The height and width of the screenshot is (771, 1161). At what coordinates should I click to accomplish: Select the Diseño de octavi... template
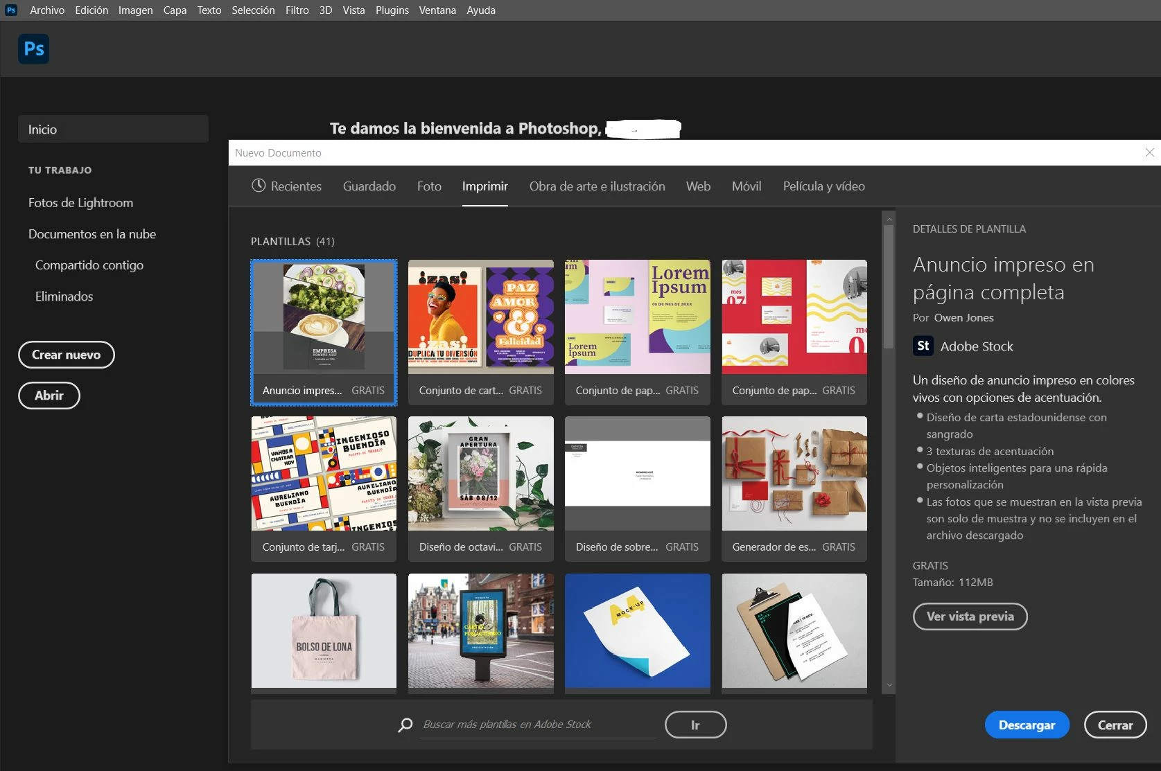(x=480, y=488)
